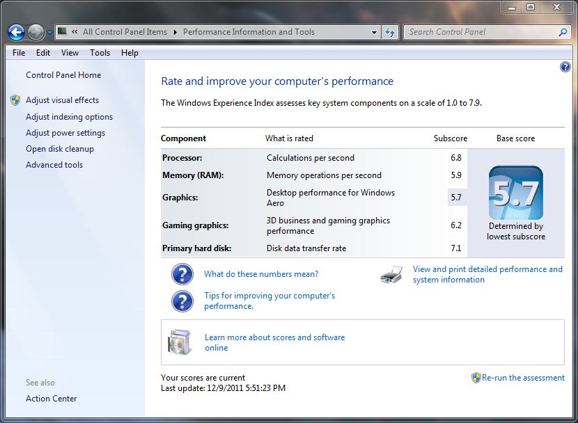Image resolution: width=578 pixels, height=423 pixels.
Task: Open the recent pages dropdown arrow
Action: (x=49, y=33)
